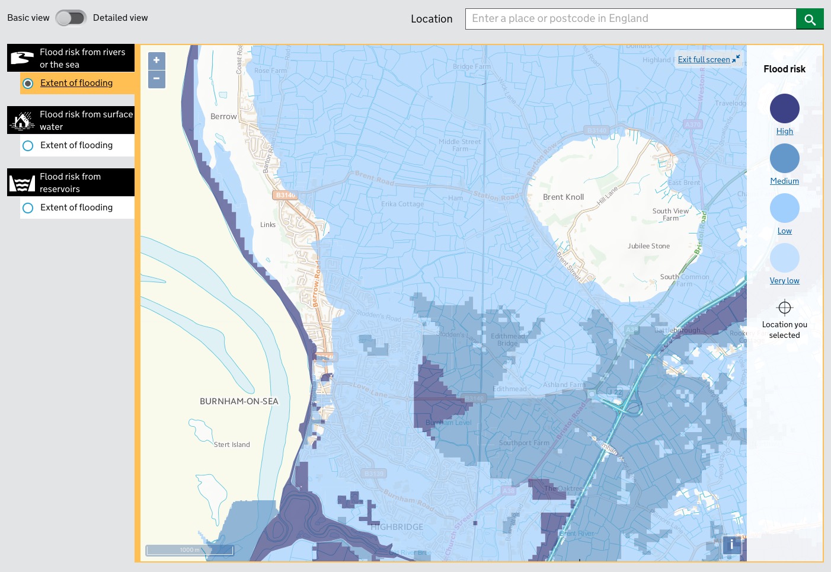Switch the map to Detailed view

tap(71, 18)
